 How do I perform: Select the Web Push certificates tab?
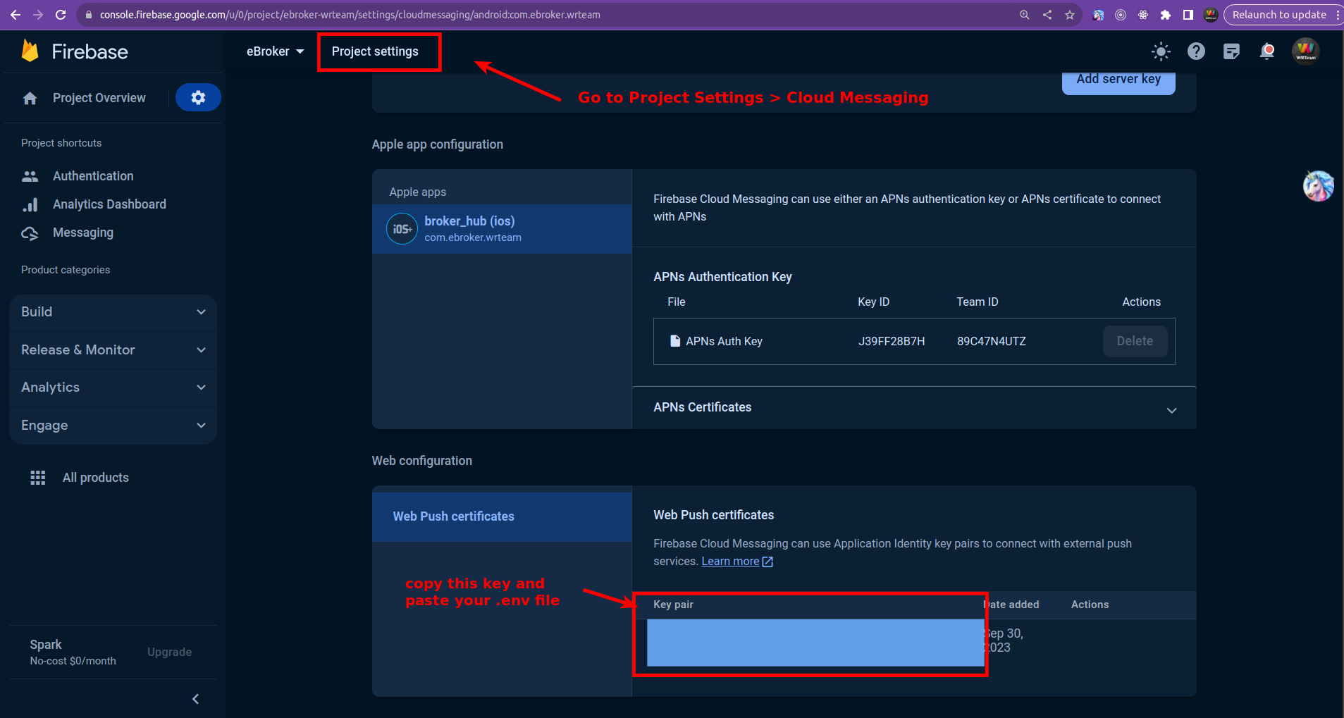(x=502, y=516)
